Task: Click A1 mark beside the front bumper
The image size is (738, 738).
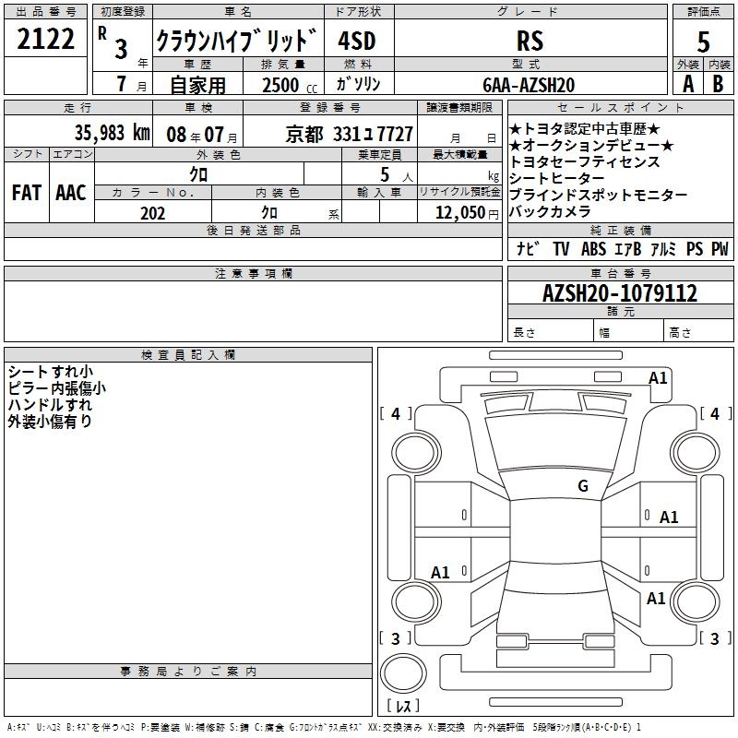Action: [x=658, y=378]
